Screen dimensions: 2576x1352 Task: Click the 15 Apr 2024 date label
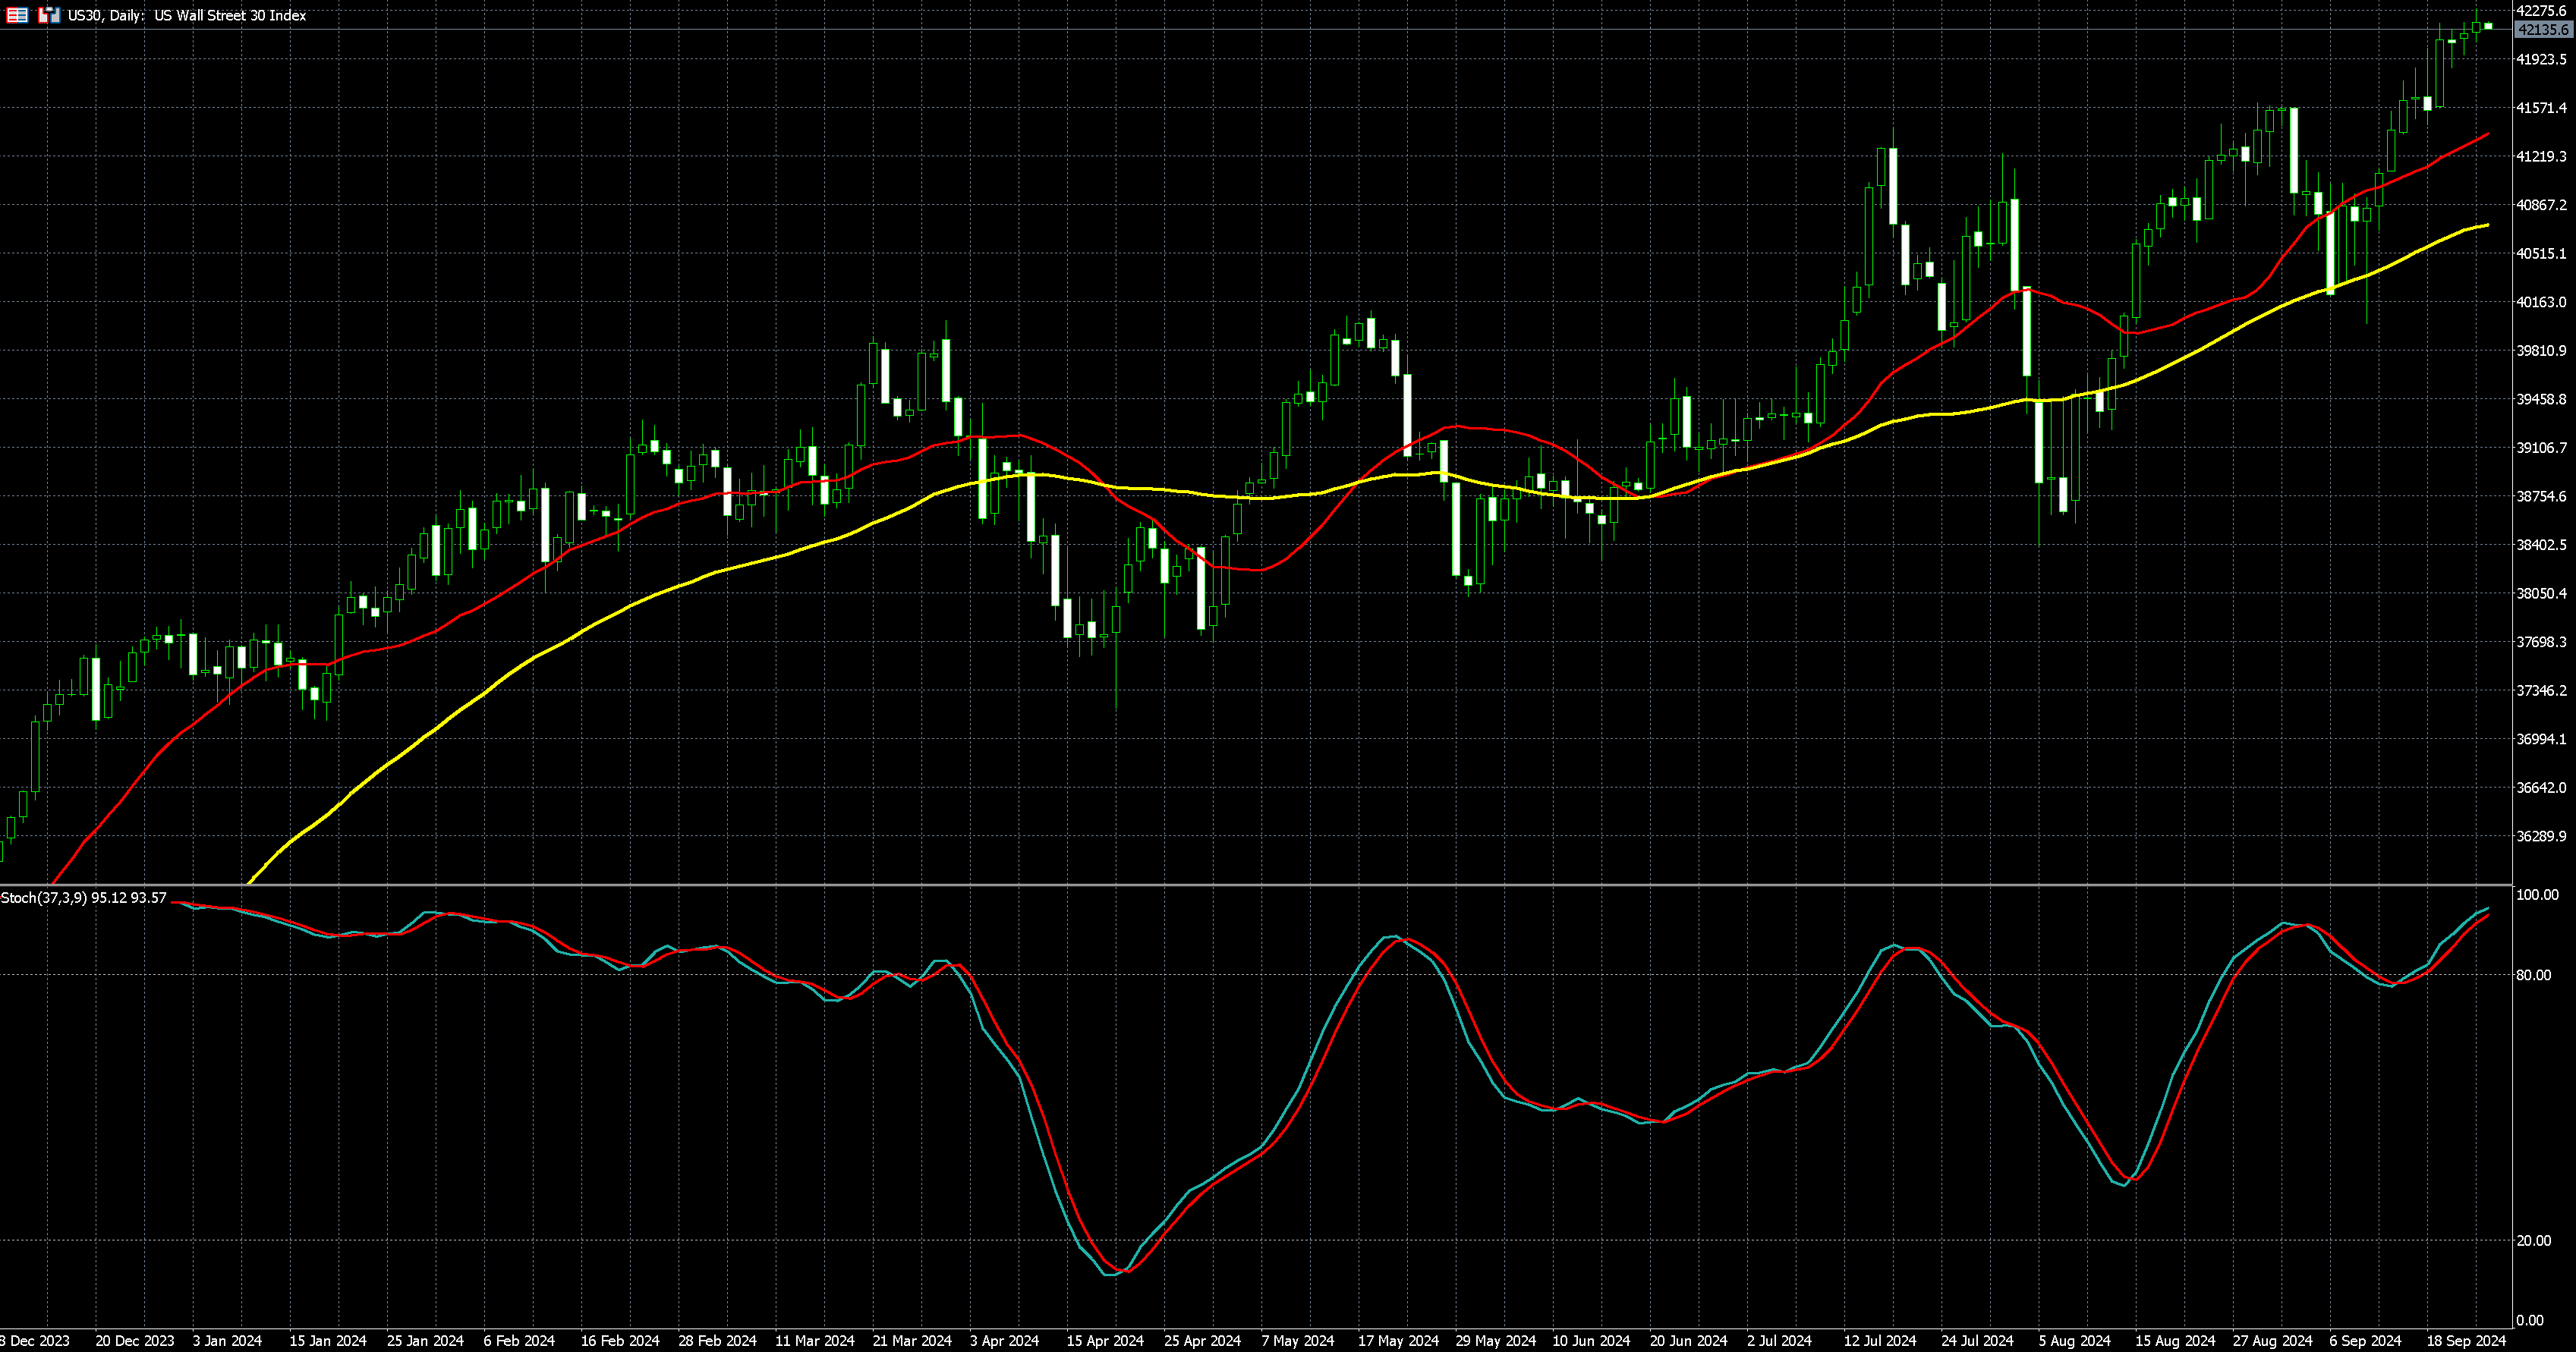(x=1104, y=1340)
